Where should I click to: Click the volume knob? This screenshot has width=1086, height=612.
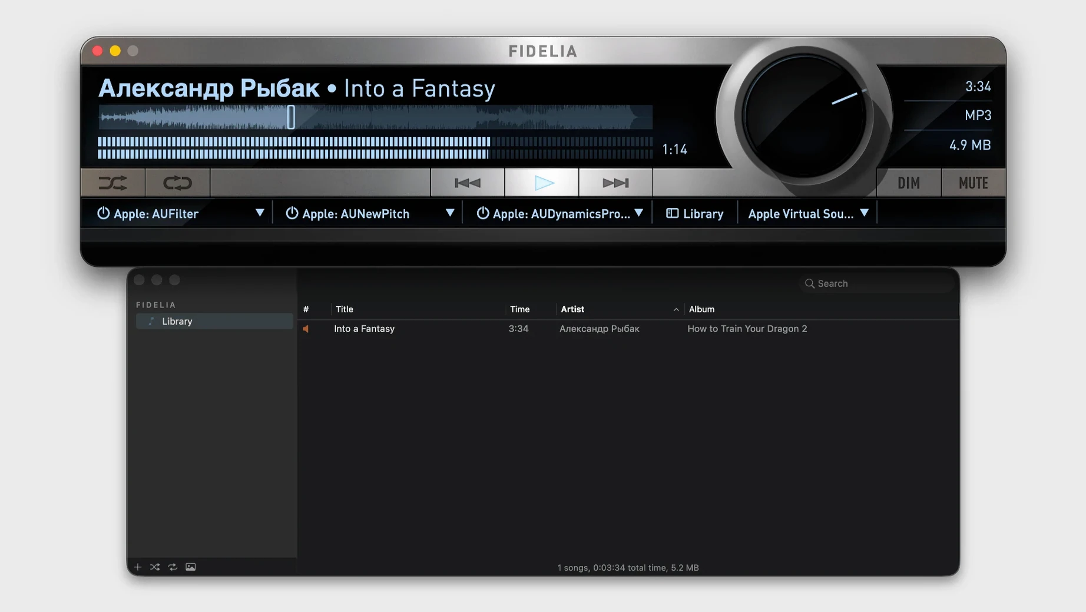coord(804,117)
